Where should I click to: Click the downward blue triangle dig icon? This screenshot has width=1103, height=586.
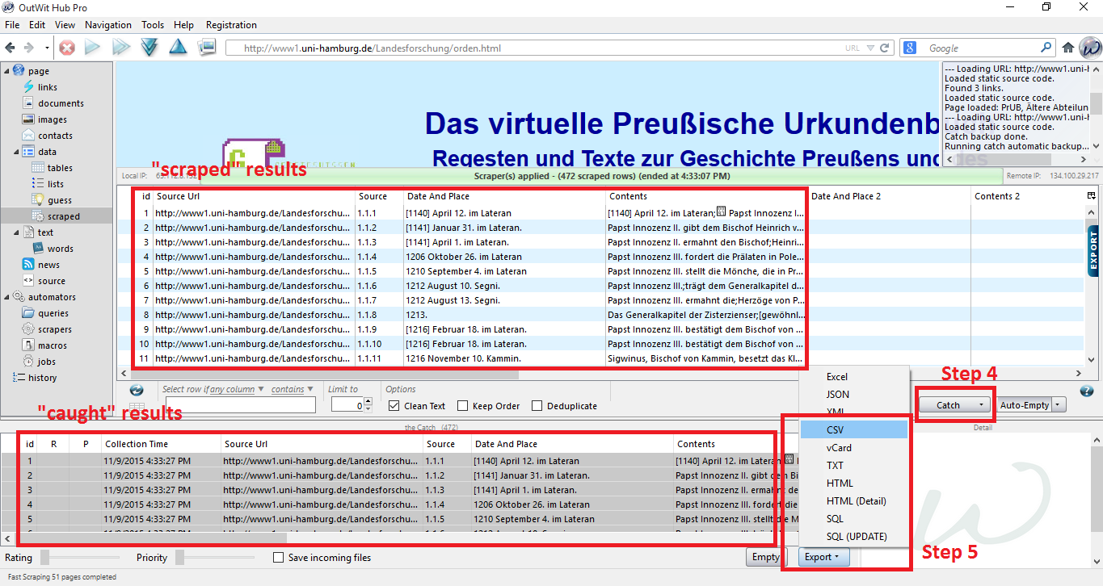click(149, 48)
